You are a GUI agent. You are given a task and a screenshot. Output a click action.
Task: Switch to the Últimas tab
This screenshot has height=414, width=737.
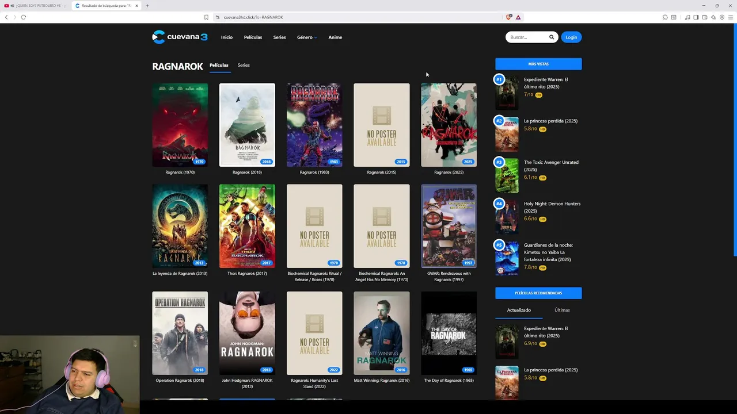pos(562,310)
